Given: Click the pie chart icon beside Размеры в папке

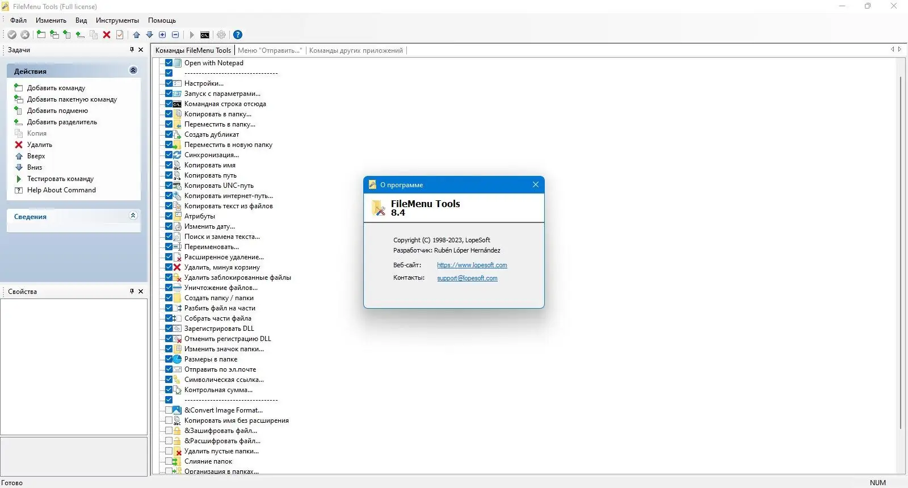Looking at the screenshot, I should coord(177,359).
